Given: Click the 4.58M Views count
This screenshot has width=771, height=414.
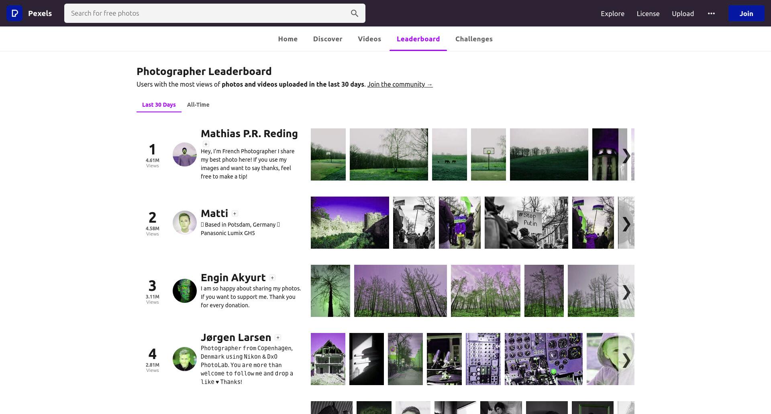Looking at the screenshot, I should coord(153,231).
